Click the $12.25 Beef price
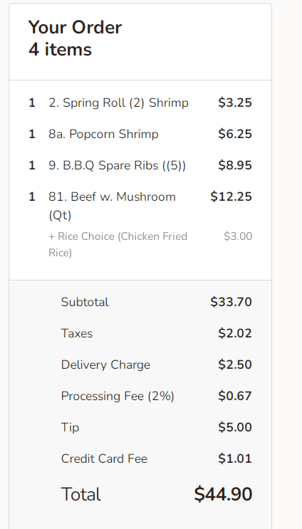Screen dimensions: 302x529 [231, 197]
